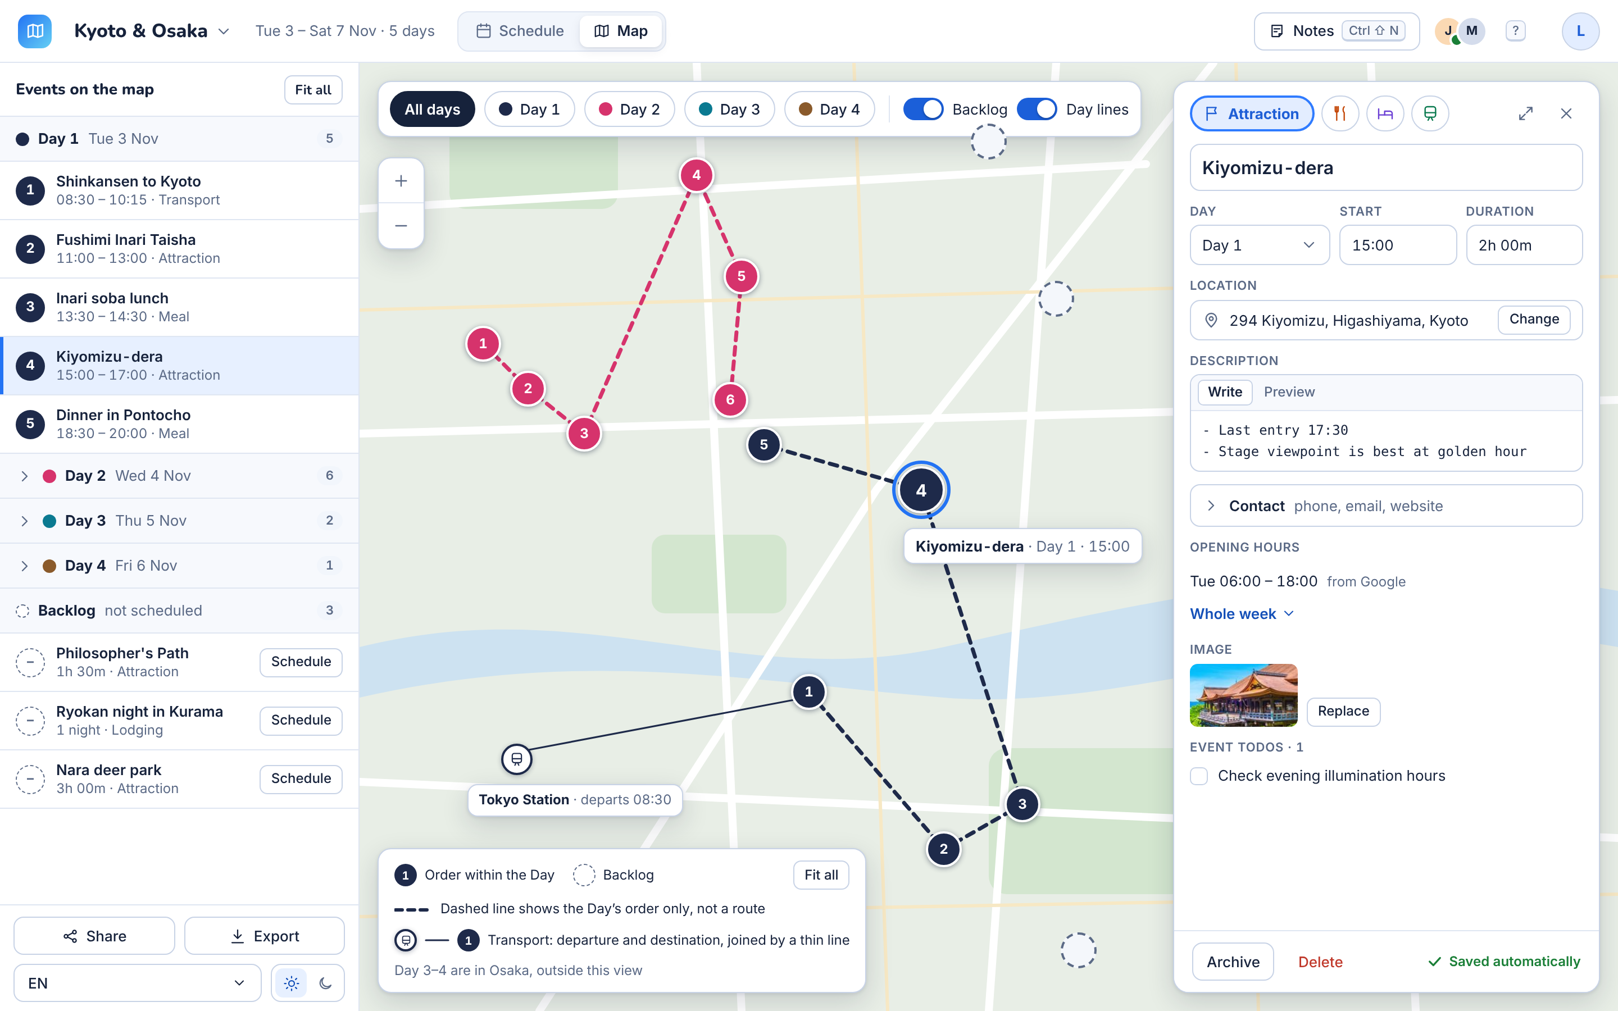
Task: Select the Lodging bed icon
Action: [x=1385, y=113]
